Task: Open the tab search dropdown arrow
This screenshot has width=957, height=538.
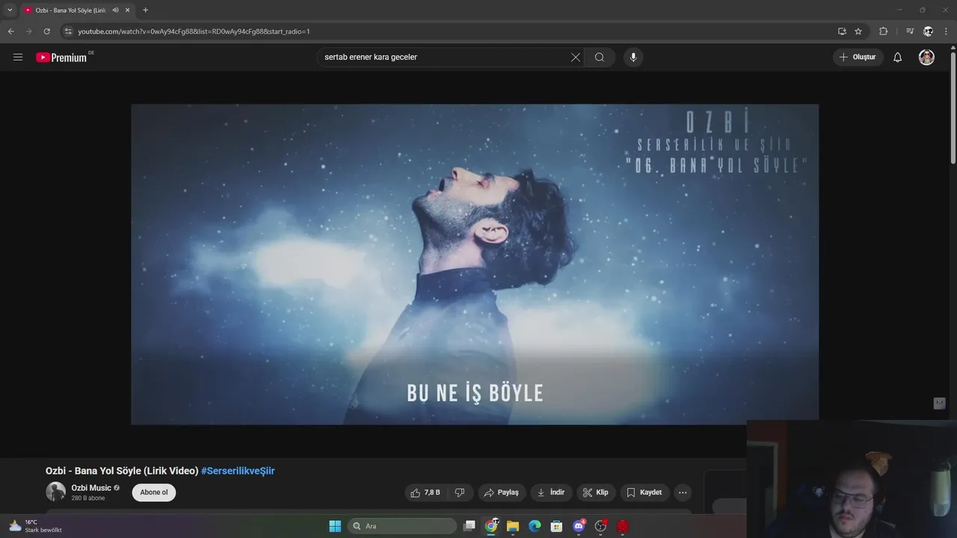Action: point(10,10)
